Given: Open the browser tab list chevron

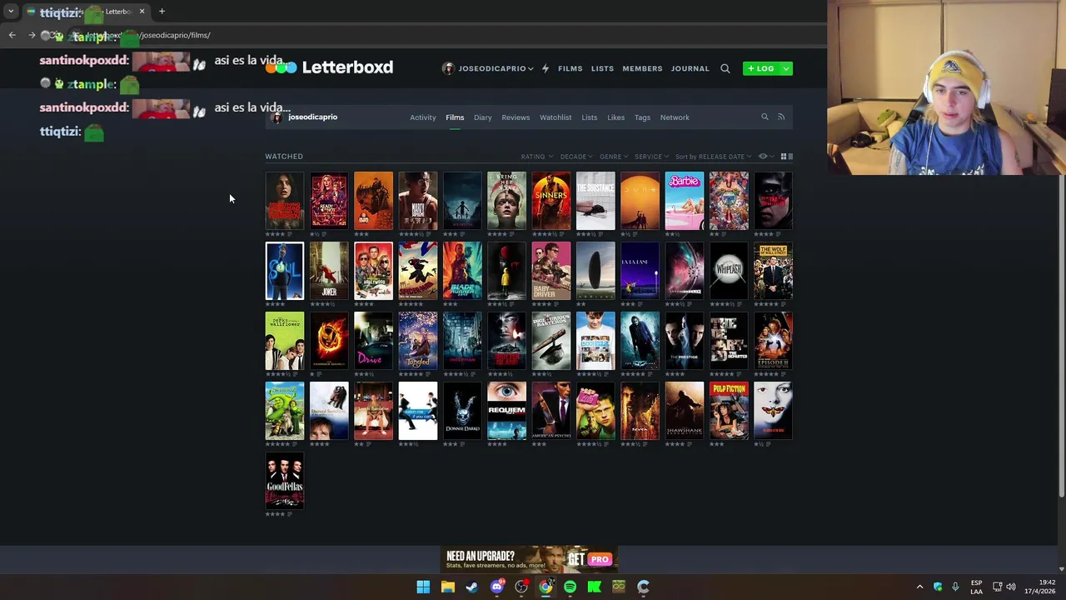Looking at the screenshot, I should (x=11, y=12).
